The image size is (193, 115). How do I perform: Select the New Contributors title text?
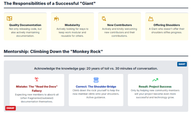tap(120, 25)
